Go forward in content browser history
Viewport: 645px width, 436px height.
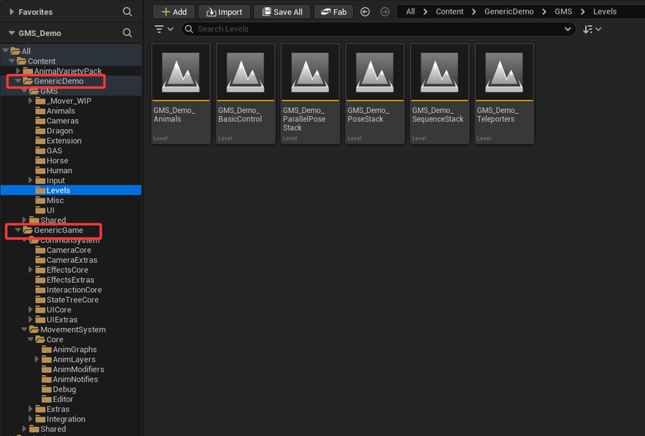click(385, 12)
